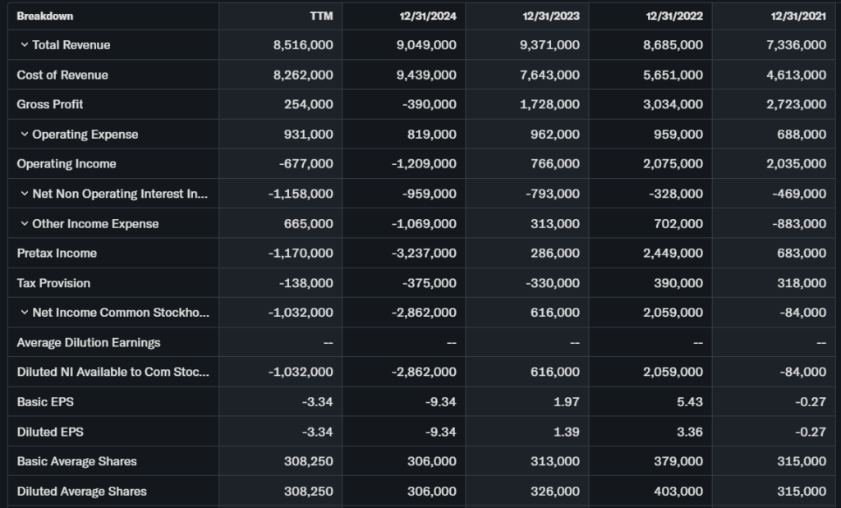Expand Net Non Operating Interest row chevron

coord(24,194)
